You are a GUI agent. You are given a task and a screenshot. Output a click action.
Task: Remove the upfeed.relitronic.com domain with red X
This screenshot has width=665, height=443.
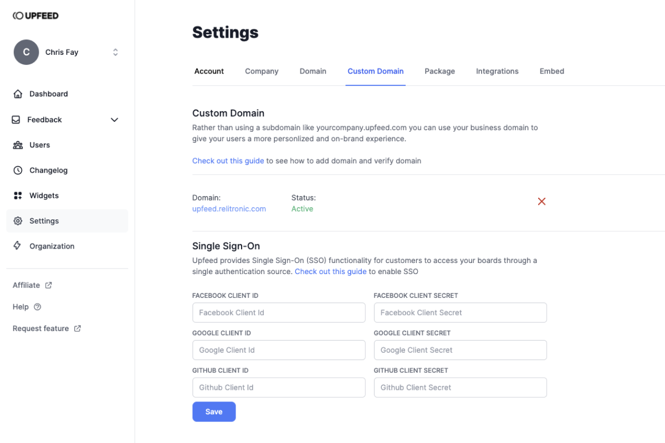(542, 202)
